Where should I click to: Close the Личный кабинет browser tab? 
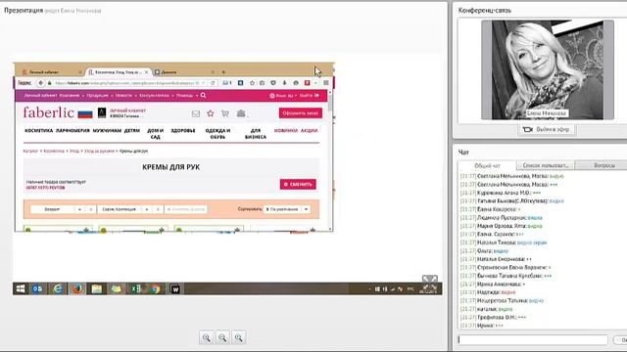80,72
